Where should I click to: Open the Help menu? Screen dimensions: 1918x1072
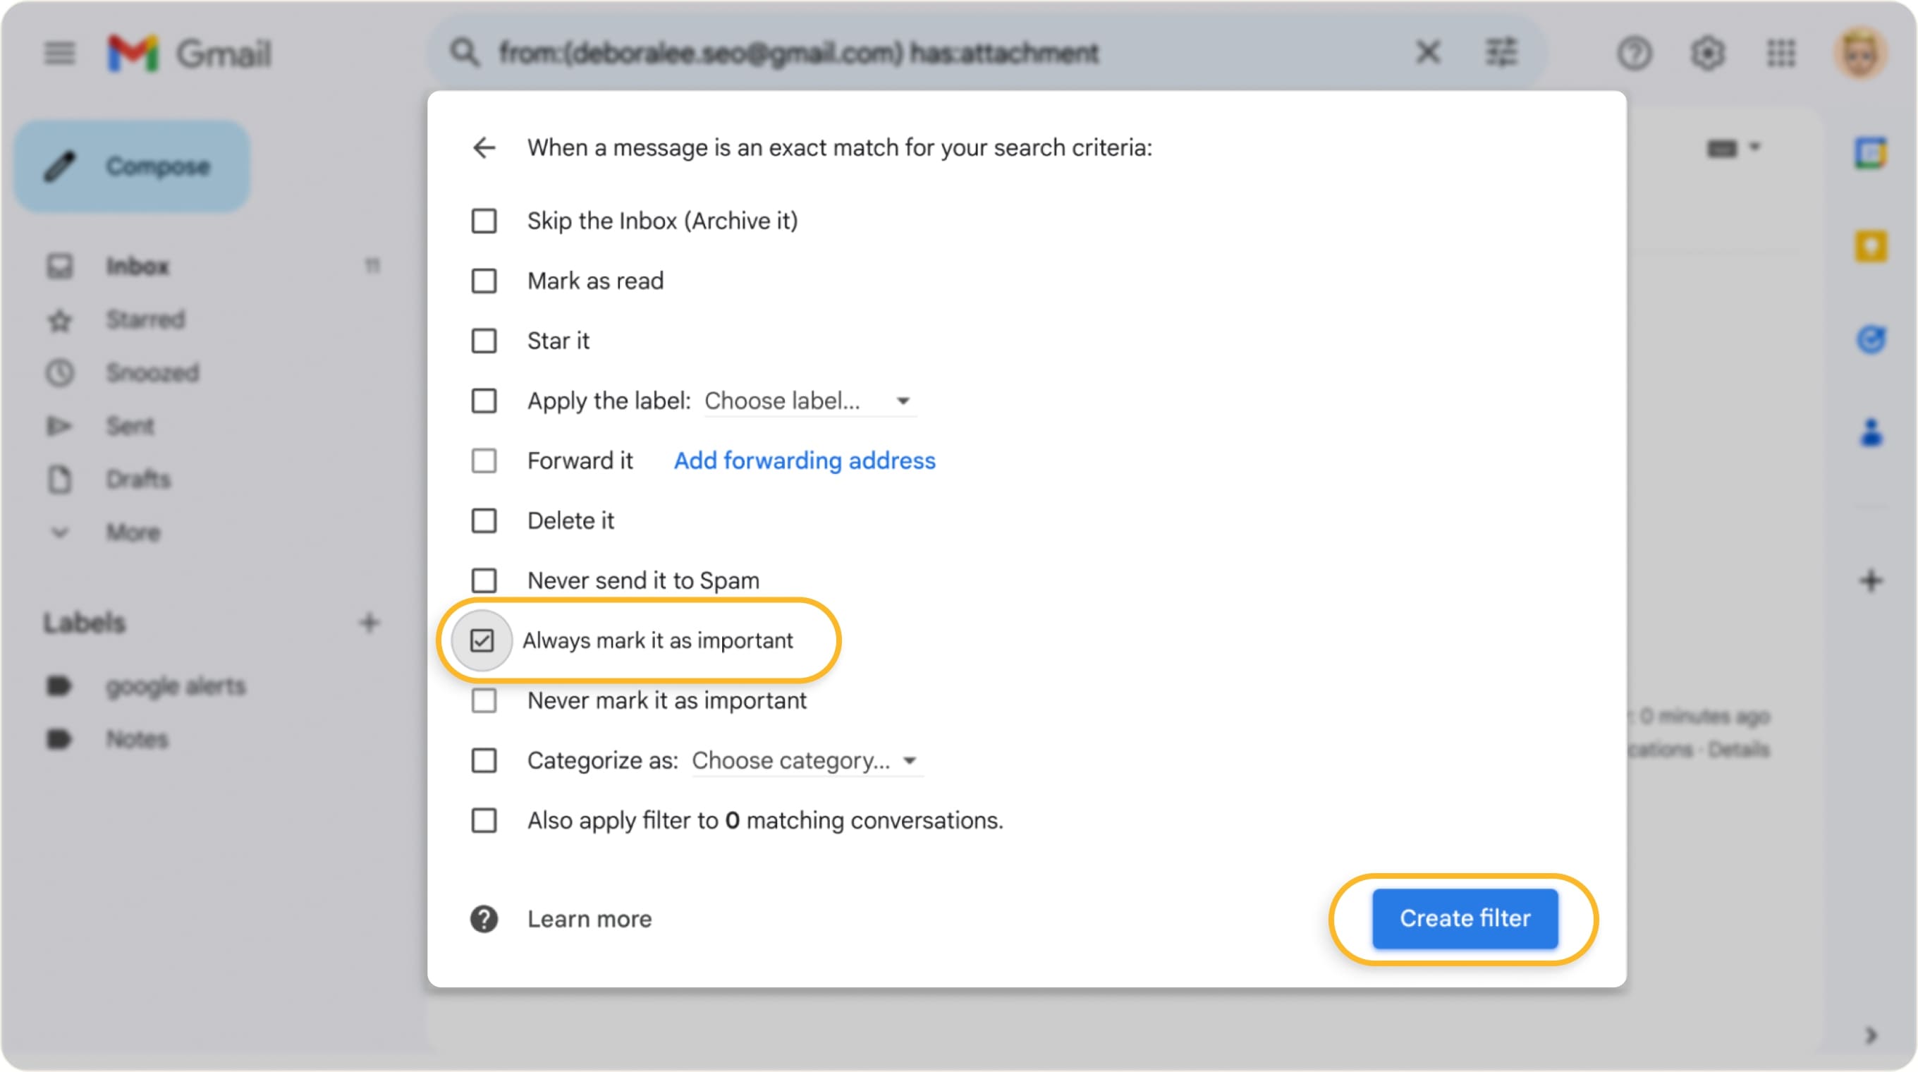(1635, 53)
